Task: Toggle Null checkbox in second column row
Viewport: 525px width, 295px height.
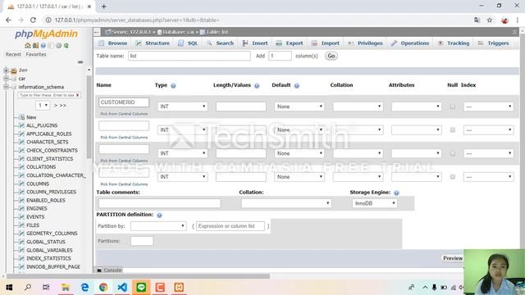Action: point(452,129)
